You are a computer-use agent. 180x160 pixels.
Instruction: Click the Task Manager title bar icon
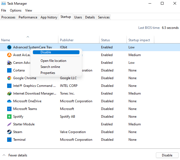point(4,4)
